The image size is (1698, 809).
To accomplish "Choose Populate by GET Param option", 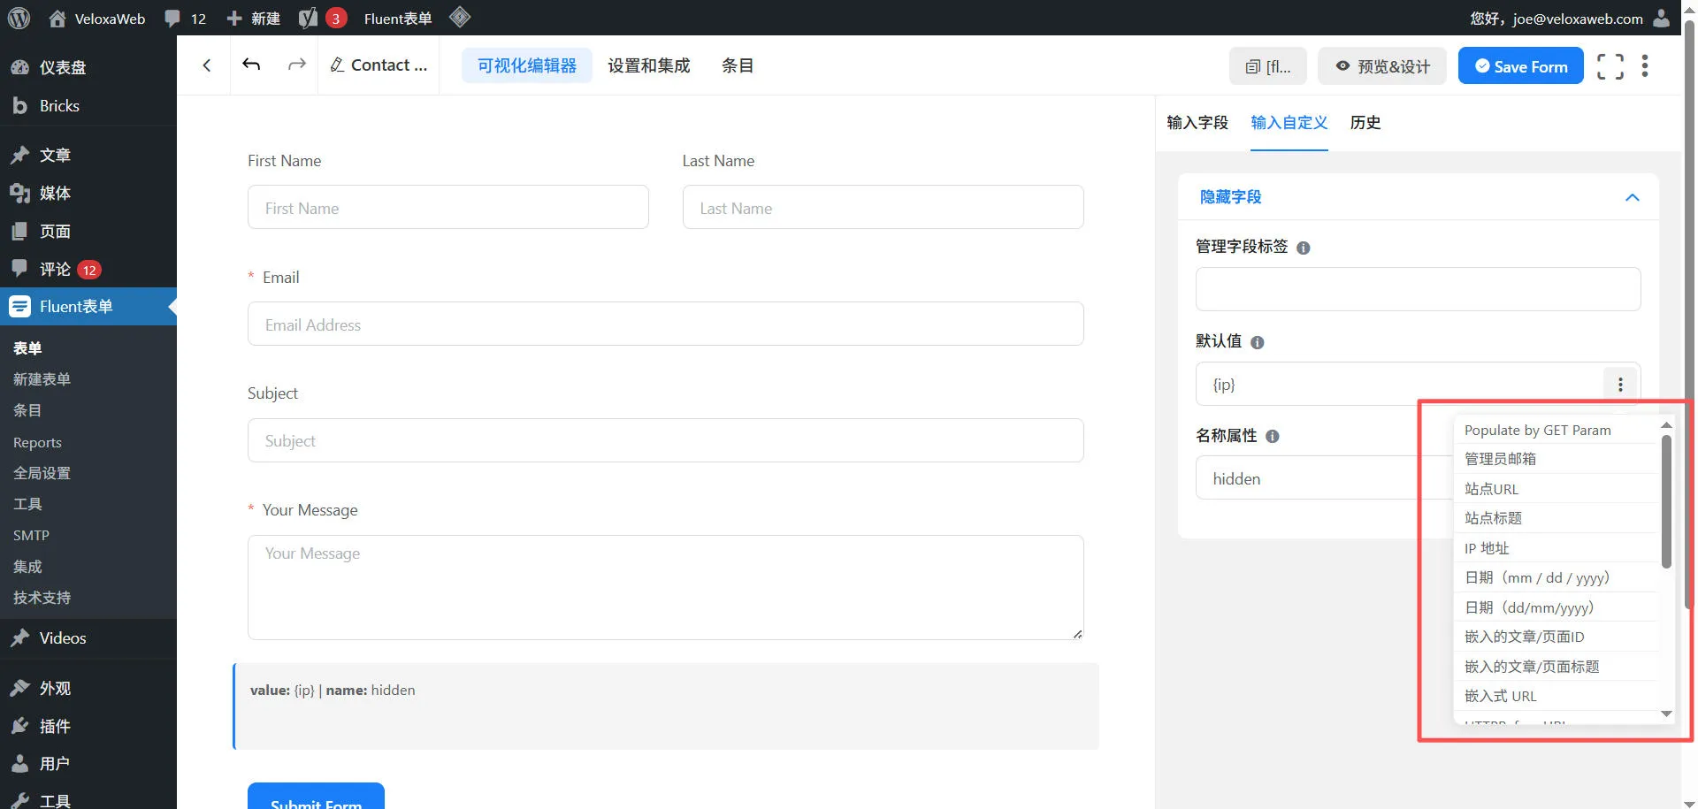I will (1537, 431).
